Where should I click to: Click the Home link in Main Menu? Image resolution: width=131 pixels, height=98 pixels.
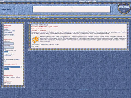click(6, 27)
